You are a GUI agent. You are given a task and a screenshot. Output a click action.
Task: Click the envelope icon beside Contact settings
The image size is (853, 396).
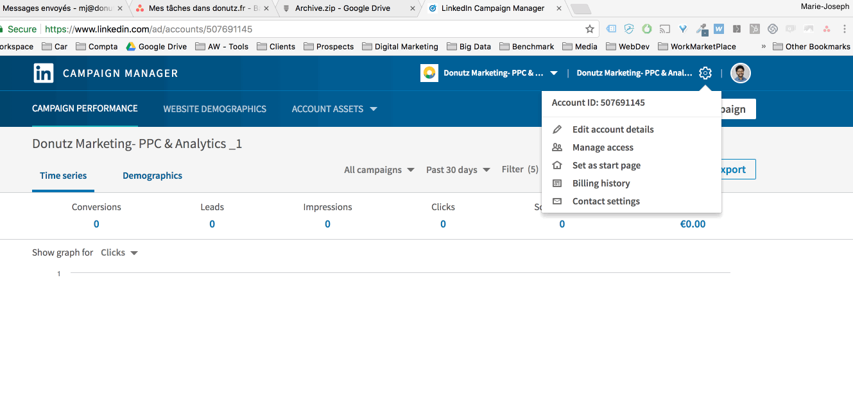(557, 201)
